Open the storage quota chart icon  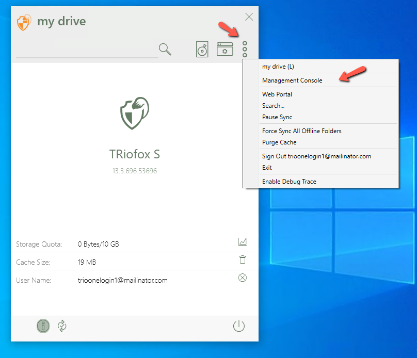(x=243, y=241)
